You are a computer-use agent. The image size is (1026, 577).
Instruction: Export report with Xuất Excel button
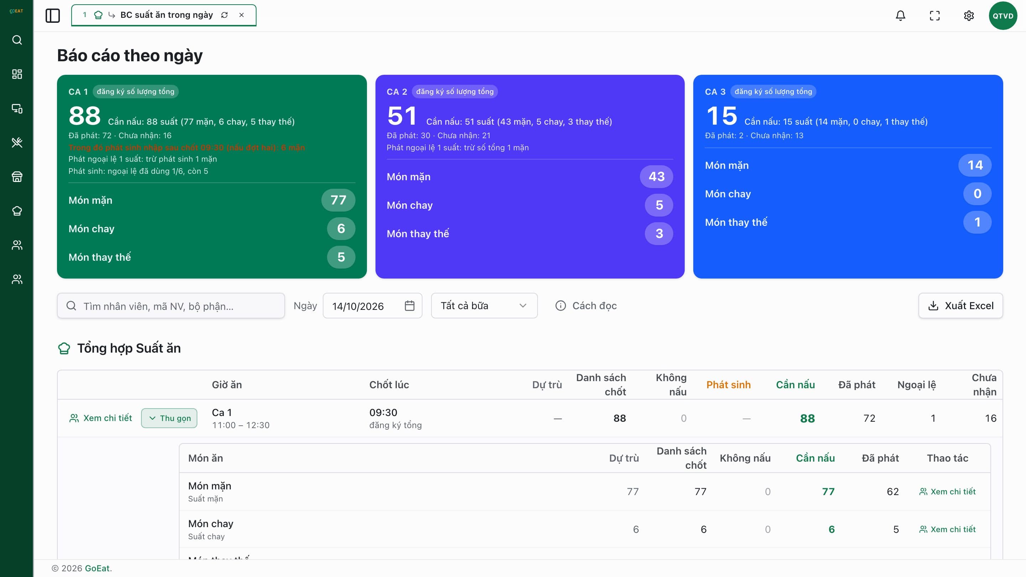960,306
